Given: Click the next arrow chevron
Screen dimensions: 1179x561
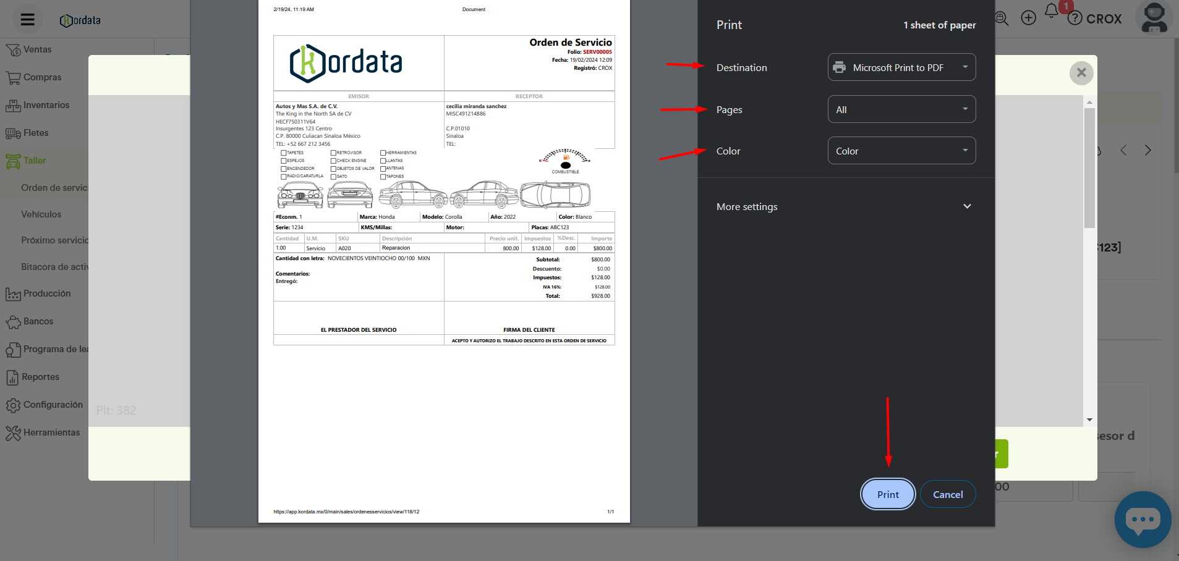Looking at the screenshot, I should tap(1147, 150).
